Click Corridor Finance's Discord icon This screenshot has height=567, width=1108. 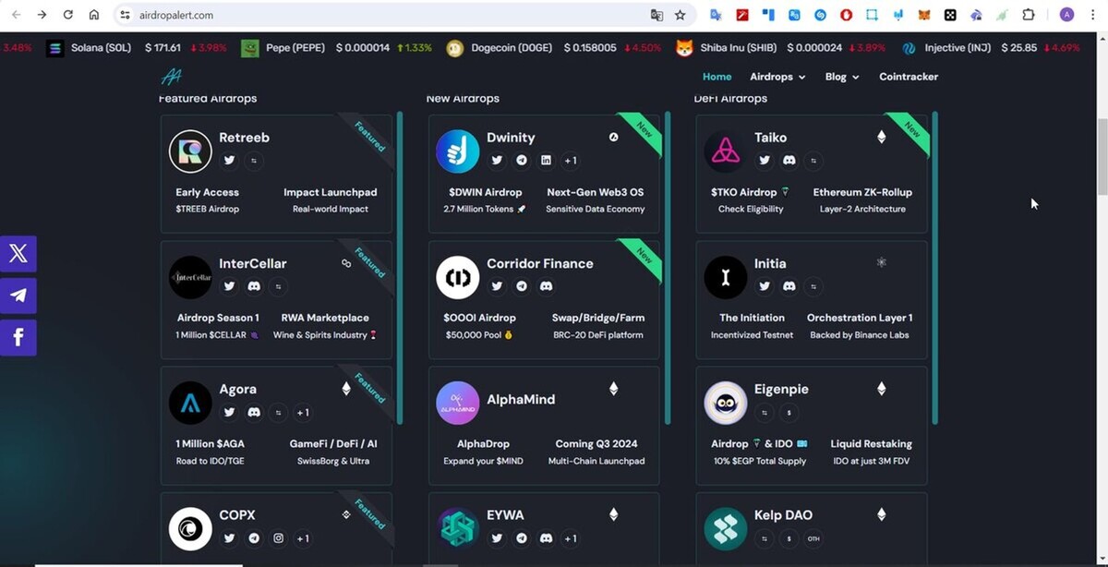point(546,286)
